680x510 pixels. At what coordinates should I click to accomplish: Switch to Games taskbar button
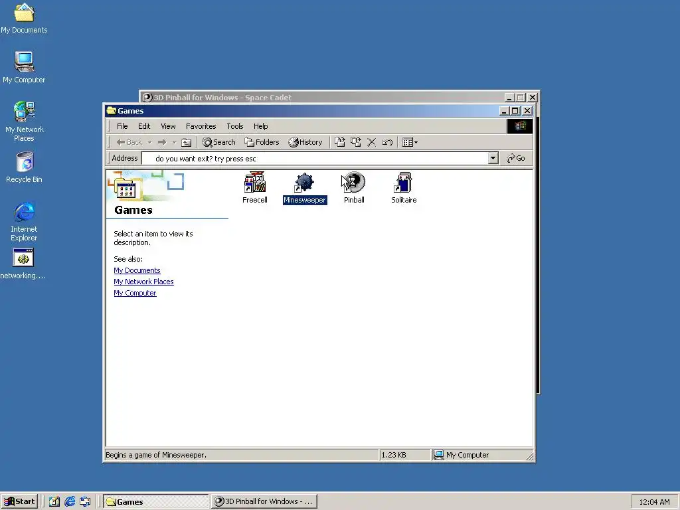pyautogui.click(x=156, y=501)
